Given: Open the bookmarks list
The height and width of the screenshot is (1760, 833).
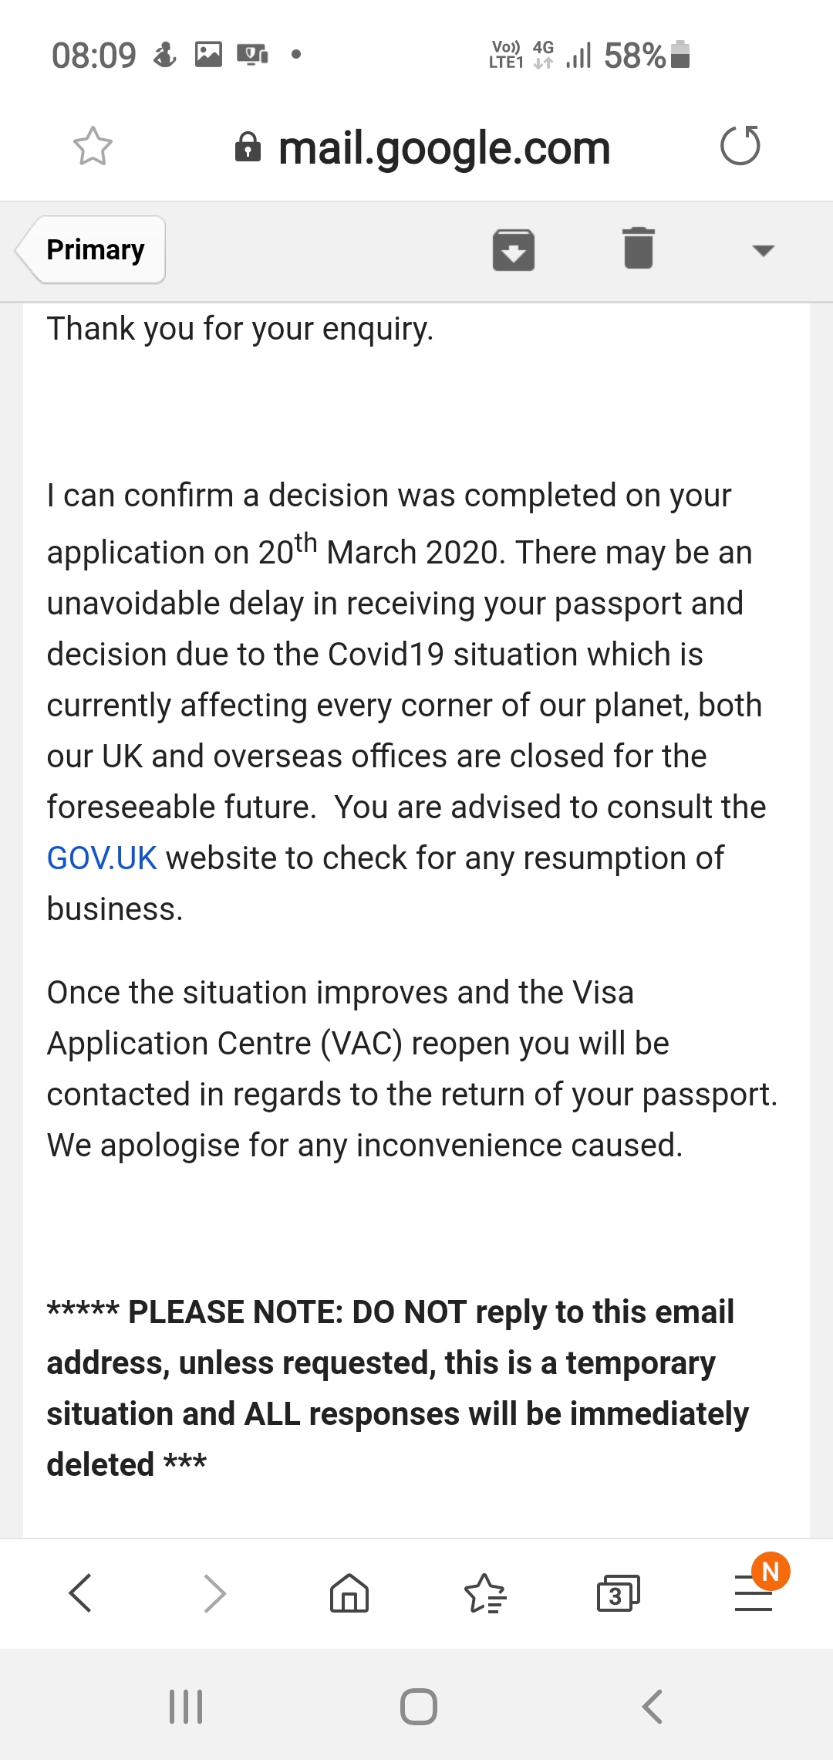Looking at the screenshot, I should tap(484, 1593).
